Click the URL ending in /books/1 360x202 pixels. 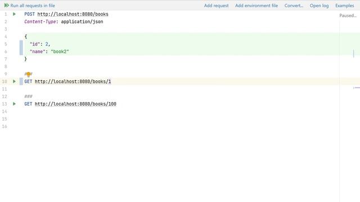(73, 81)
